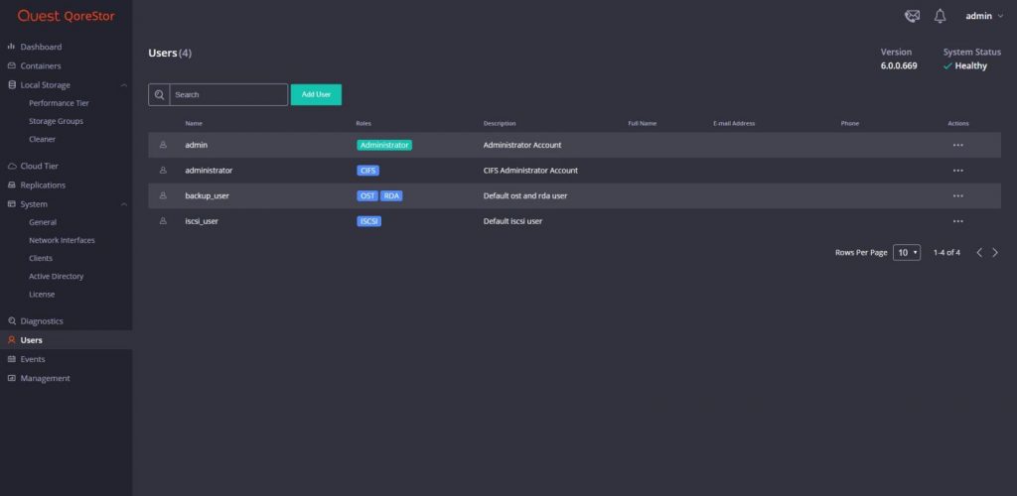Screen dimensions: 1017x496
Task: Go to next page arrow
Action: tap(995, 253)
